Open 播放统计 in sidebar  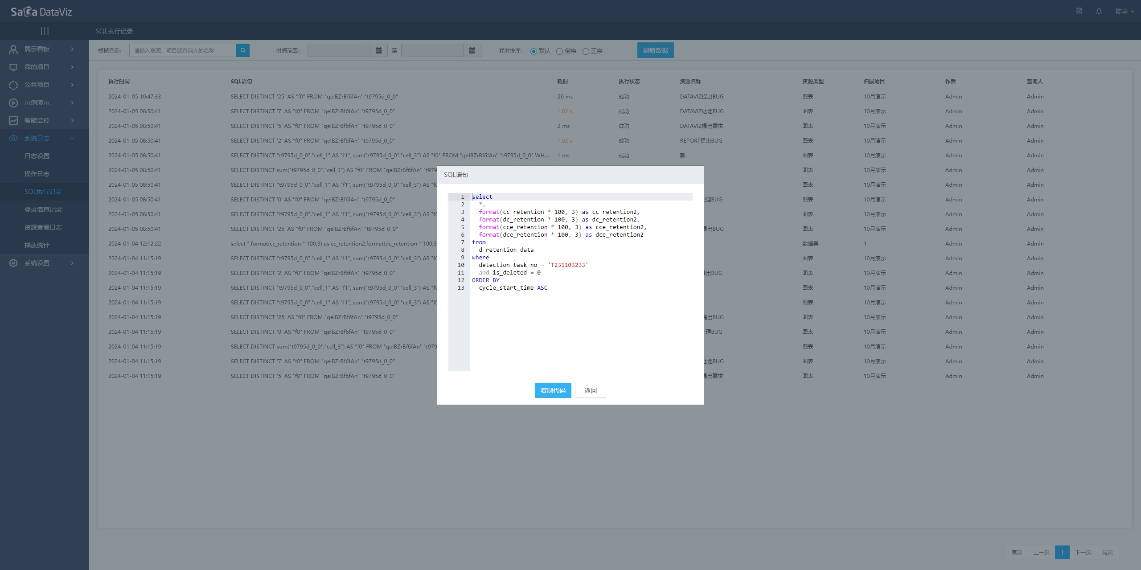coord(37,245)
